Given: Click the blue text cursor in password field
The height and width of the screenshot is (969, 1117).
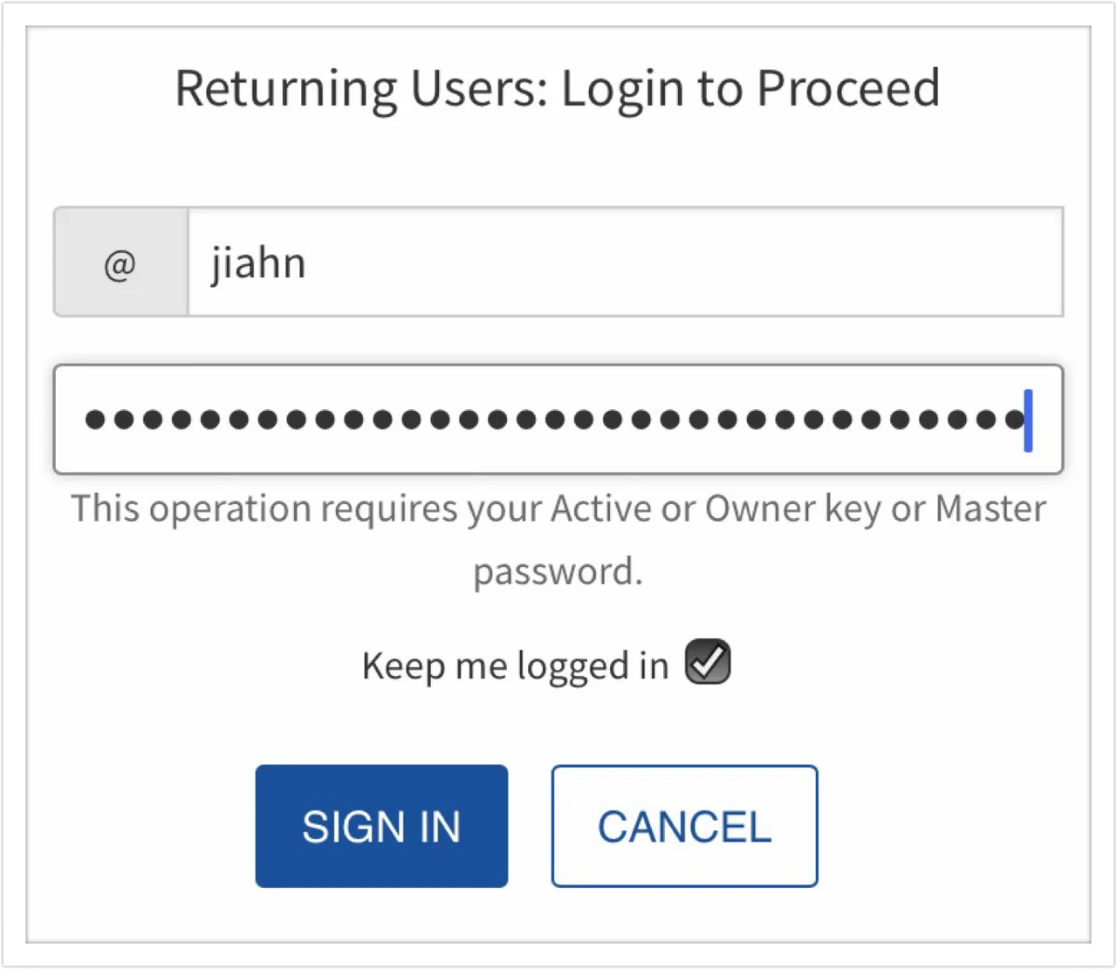Looking at the screenshot, I should coord(1028,420).
